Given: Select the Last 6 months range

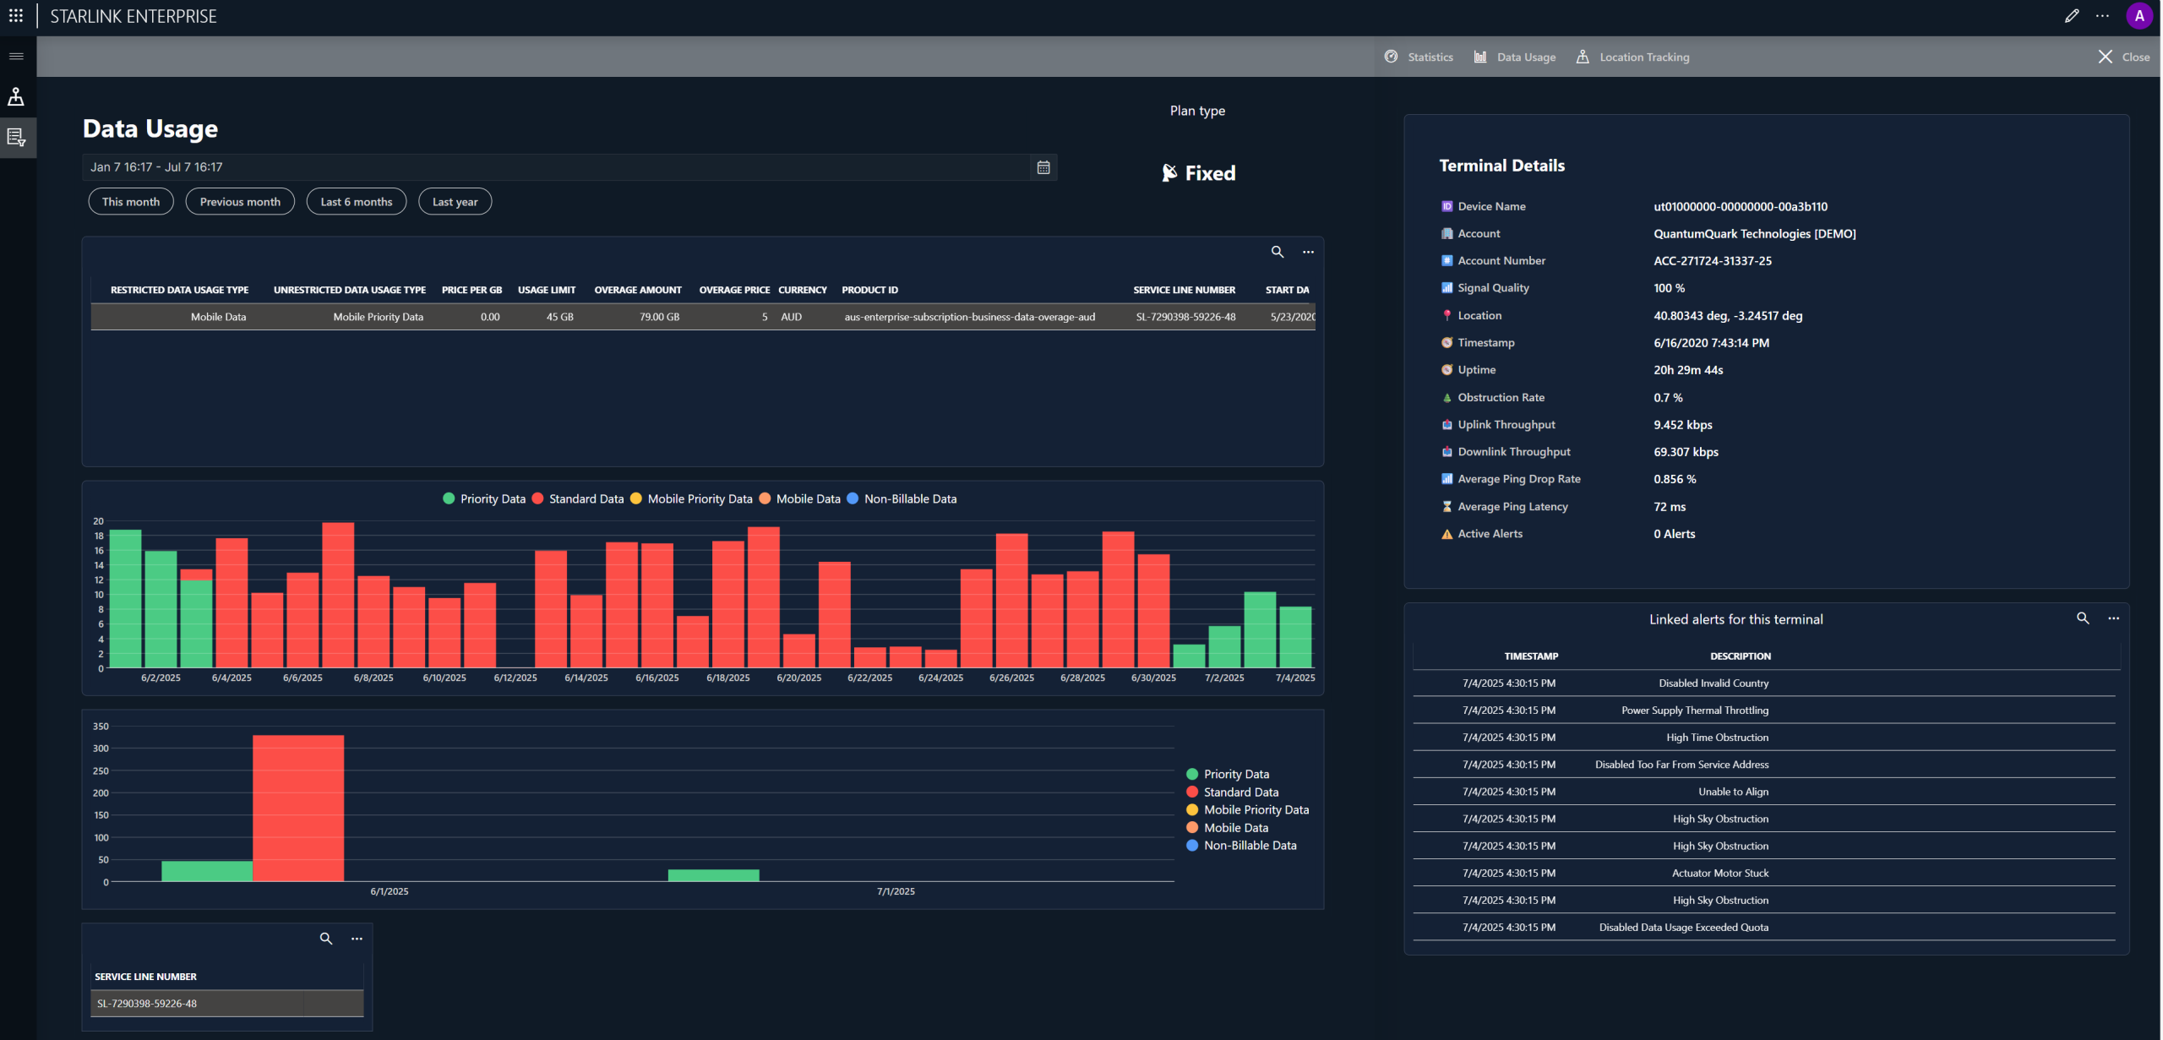Looking at the screenshot, I should pyautogui.click(x=357, y=202).
